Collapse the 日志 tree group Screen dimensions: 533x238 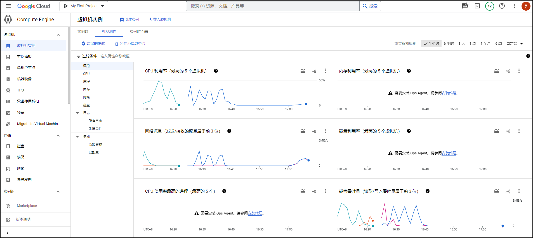(77, 113)
